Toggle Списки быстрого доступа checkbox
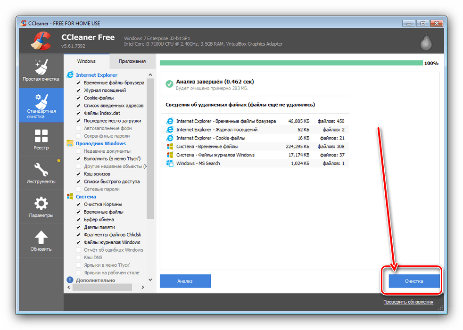This screenshot has height=330, width=463. [79, 181]
